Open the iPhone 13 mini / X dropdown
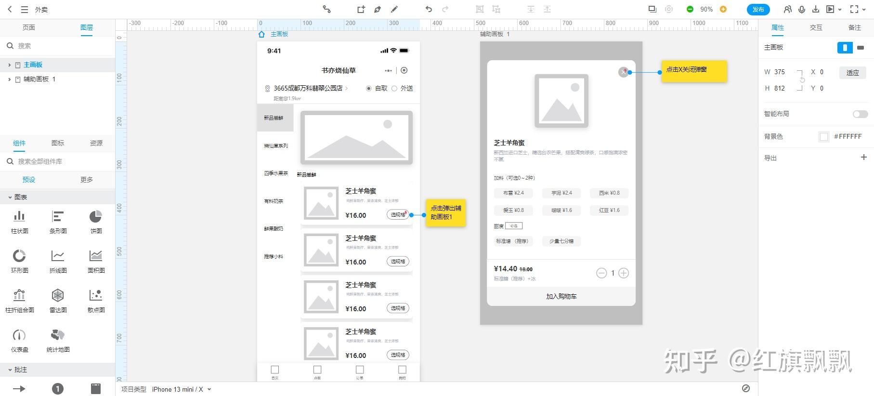Viewport: 874px width, 396px height. click(182, 389)
